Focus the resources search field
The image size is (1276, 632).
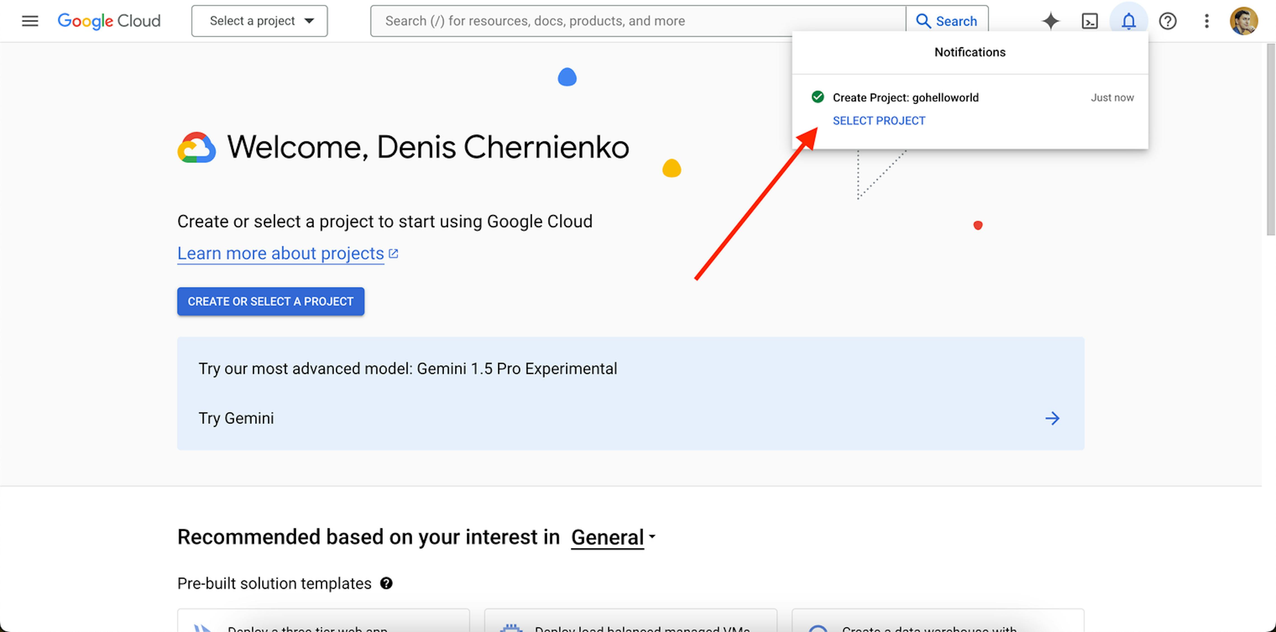pos(638,21)
